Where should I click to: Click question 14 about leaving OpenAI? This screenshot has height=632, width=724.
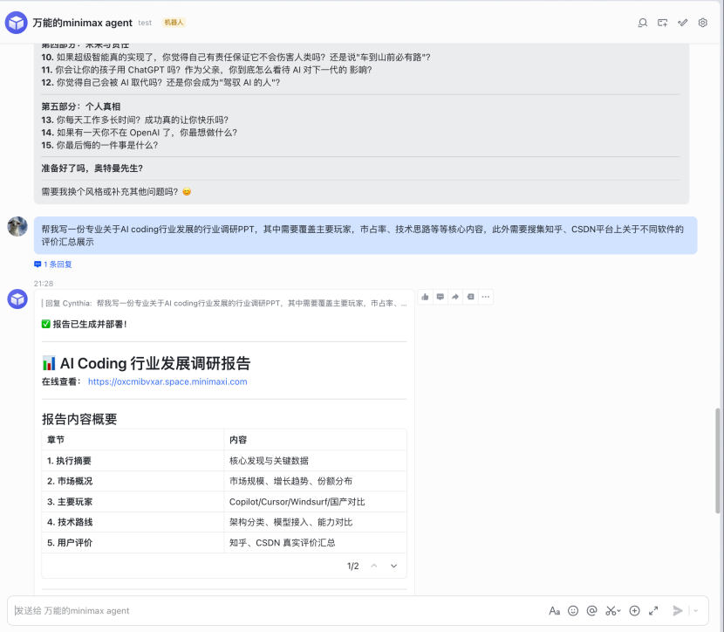(139, 133)
